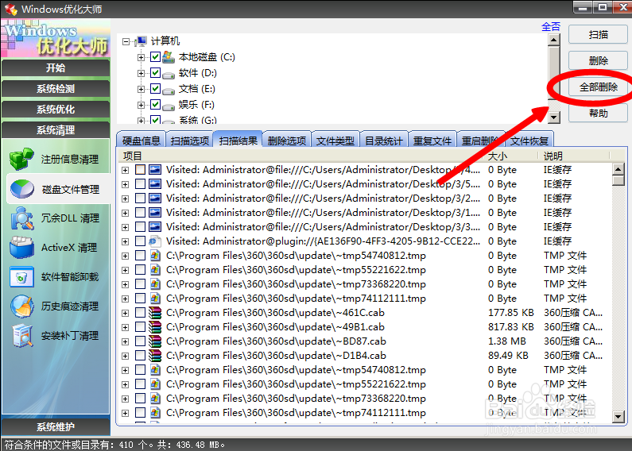This screenshot has height=451, width=632.
Task: Open 注册信息清理 registry cleanup icon
Action: coord(21,159)
